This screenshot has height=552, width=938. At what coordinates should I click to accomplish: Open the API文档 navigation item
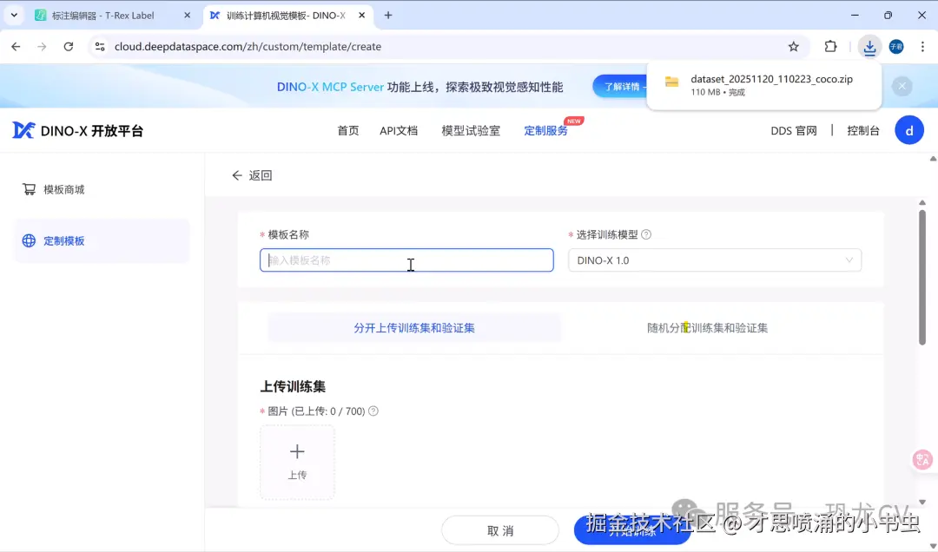[x=399, y=131]
